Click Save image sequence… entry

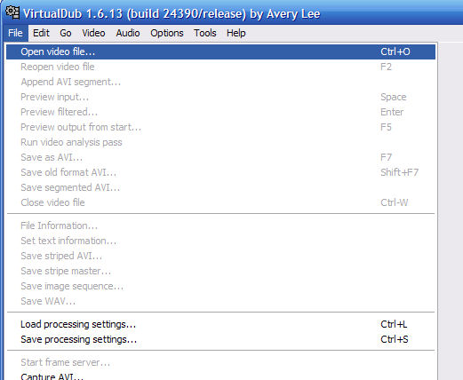[220, 286]
